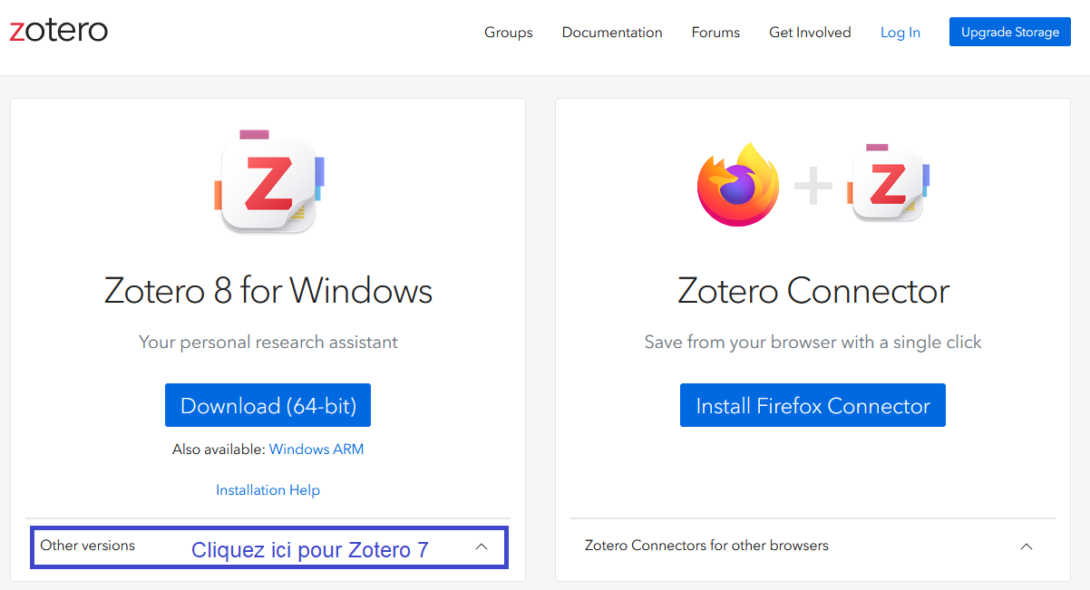Select Get Involved in the header
Image resolution: width=1090 pixels, height=590 pixels.
coord(810,33)
